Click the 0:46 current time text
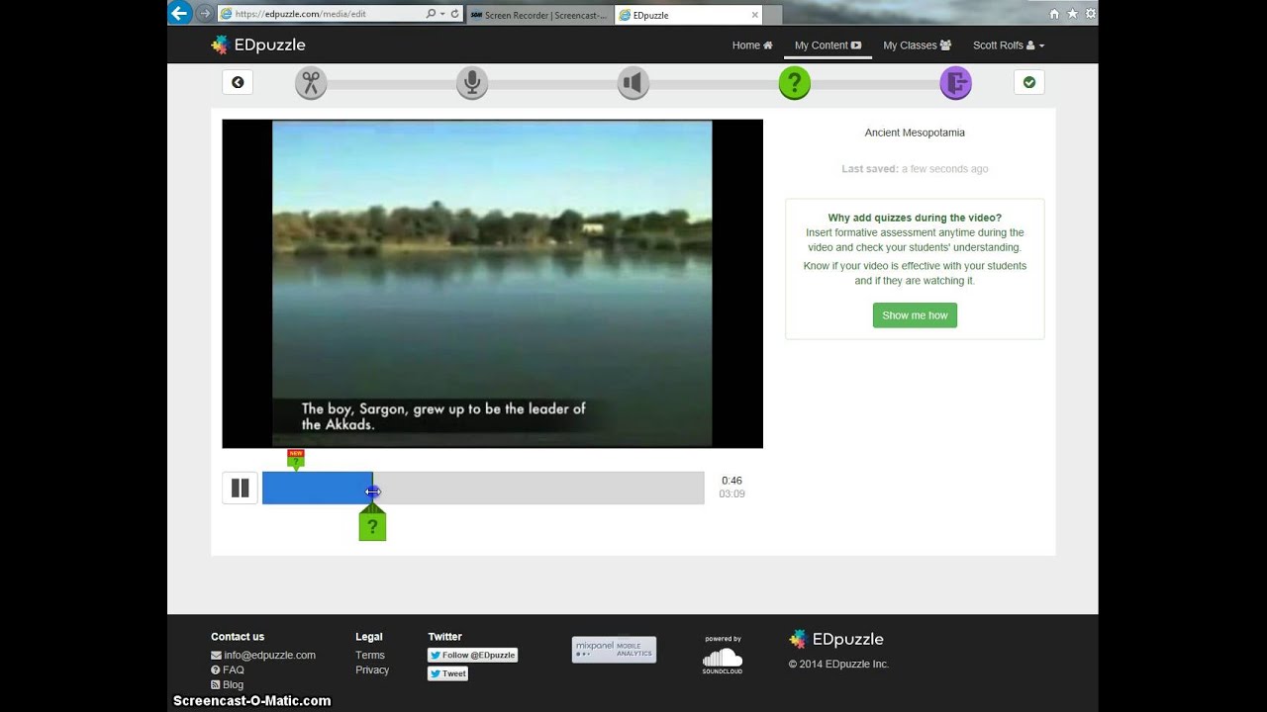The image size is (1267, 712). (x=731, y=481)
